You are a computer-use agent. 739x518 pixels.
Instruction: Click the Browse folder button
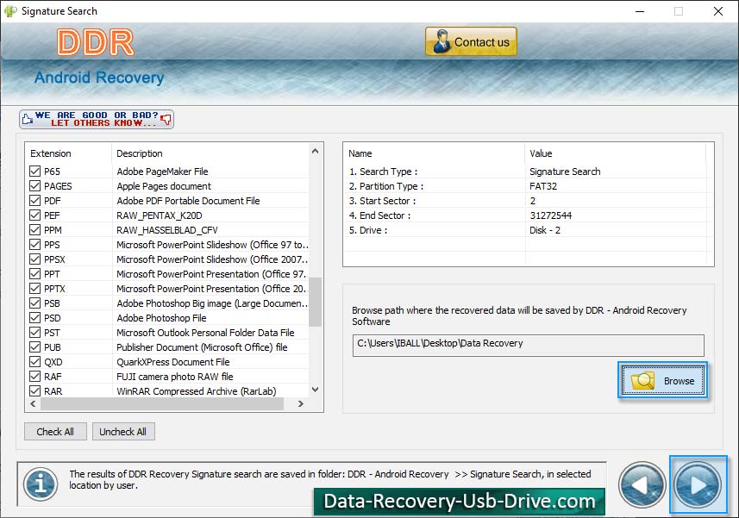pyautogui.click(x=662, y=380)
